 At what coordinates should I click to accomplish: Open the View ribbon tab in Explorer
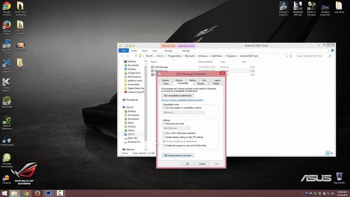155,51
